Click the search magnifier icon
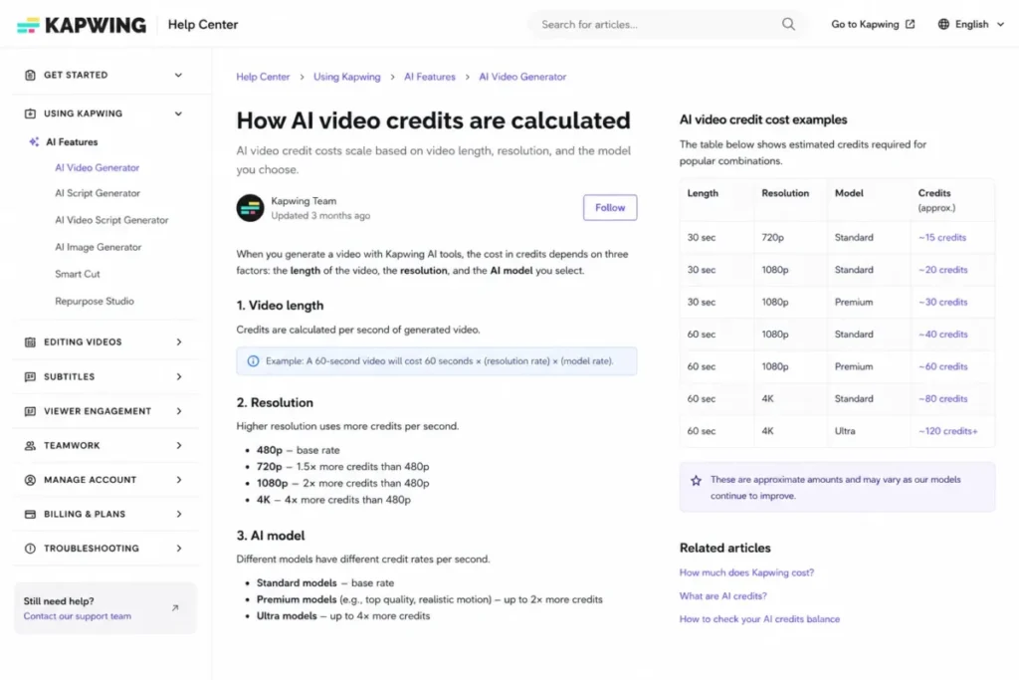This screenshot has width=1019, height=680. pos(788,24)
